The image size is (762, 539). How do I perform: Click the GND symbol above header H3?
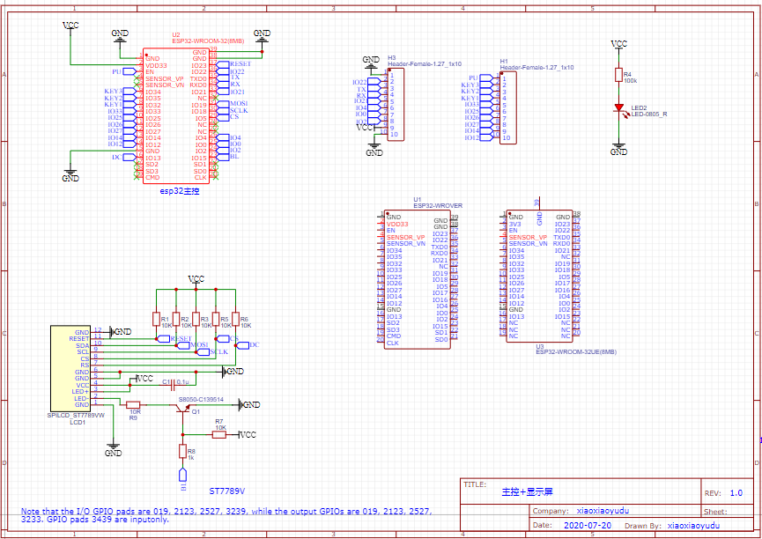371,62
